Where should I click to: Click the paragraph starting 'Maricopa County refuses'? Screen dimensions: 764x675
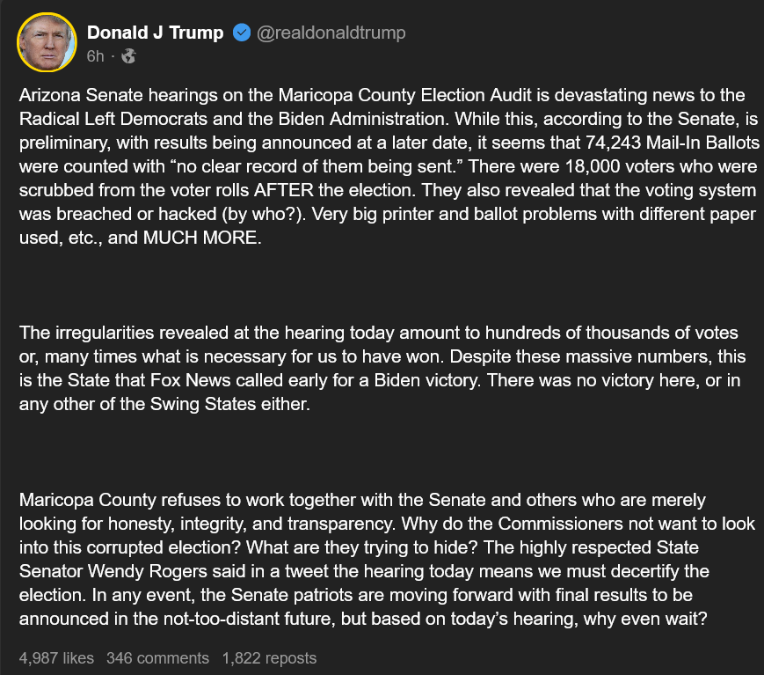[x=387, y=560]
